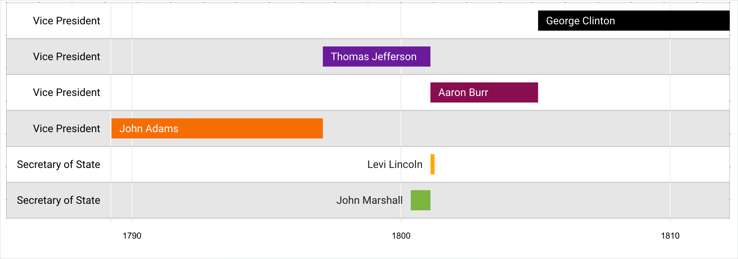Click the George Clinton black timeline bar
The width and height of the screenshot is (738, 259).
pyautogui.click(x=633, y=21)
